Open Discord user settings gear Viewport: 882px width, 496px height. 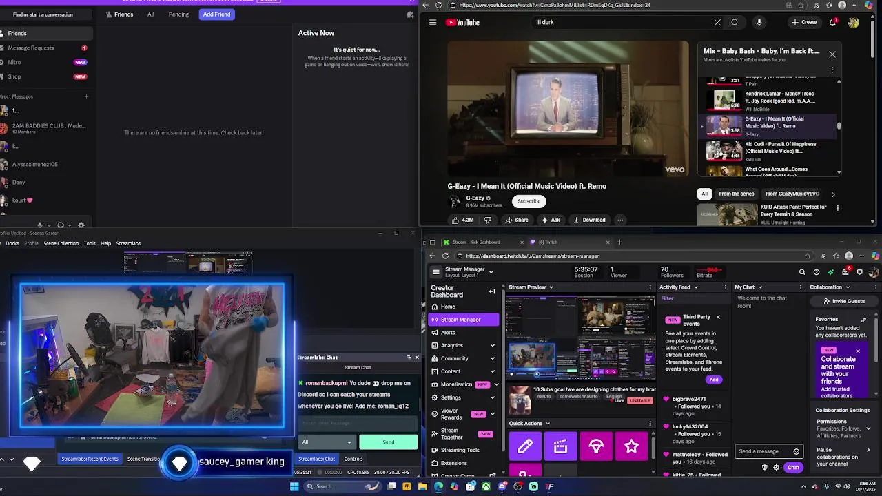(81, 225)
